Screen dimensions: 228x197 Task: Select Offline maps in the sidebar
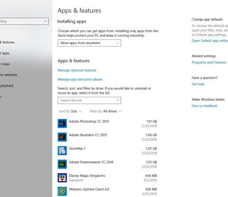(5, 64)
